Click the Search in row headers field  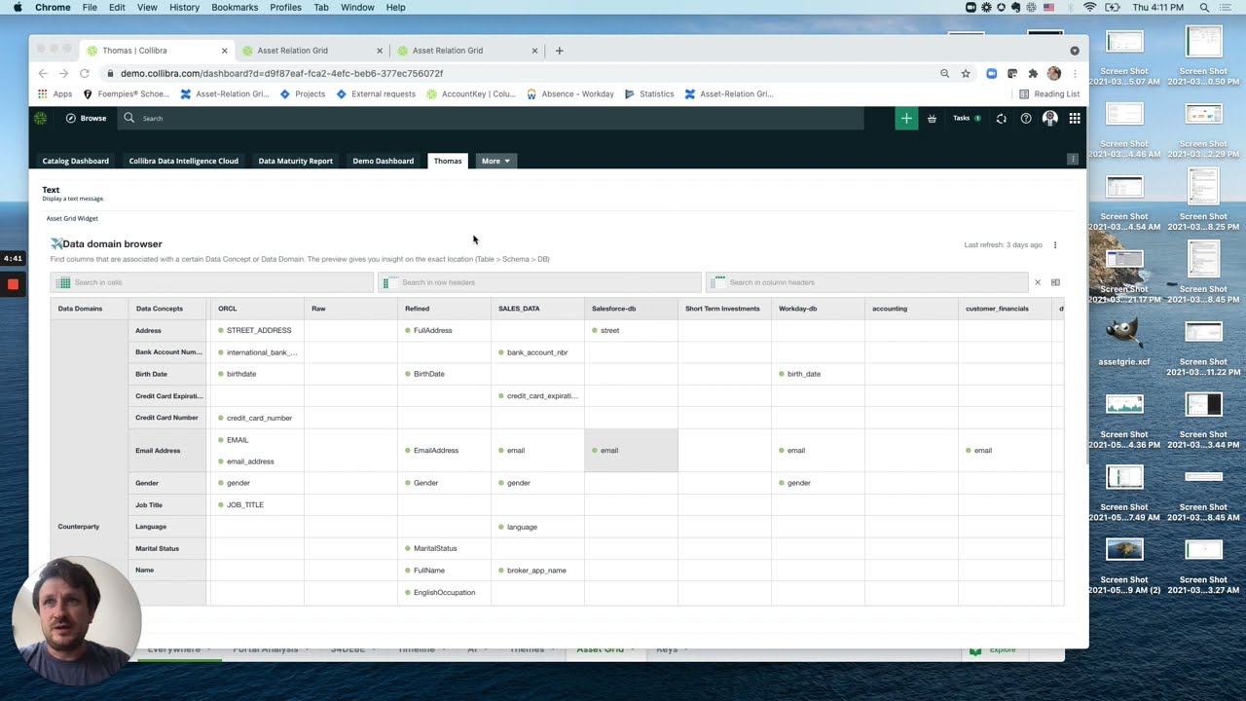(539, 282)
